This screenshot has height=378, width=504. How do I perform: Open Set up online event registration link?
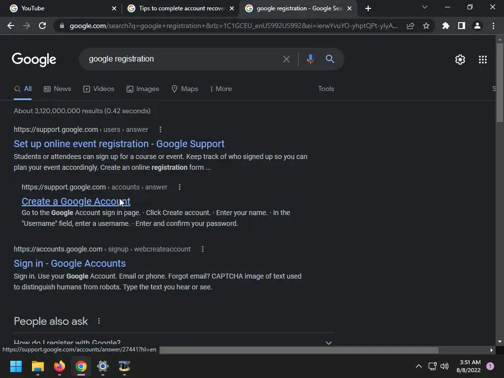[119, 144]
